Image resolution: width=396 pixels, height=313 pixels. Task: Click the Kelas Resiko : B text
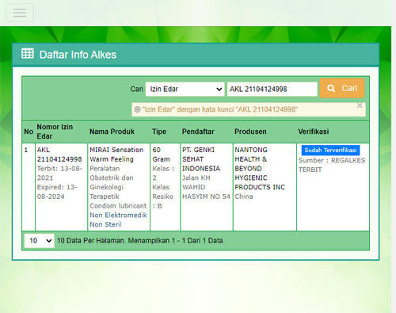pos(162,197)
